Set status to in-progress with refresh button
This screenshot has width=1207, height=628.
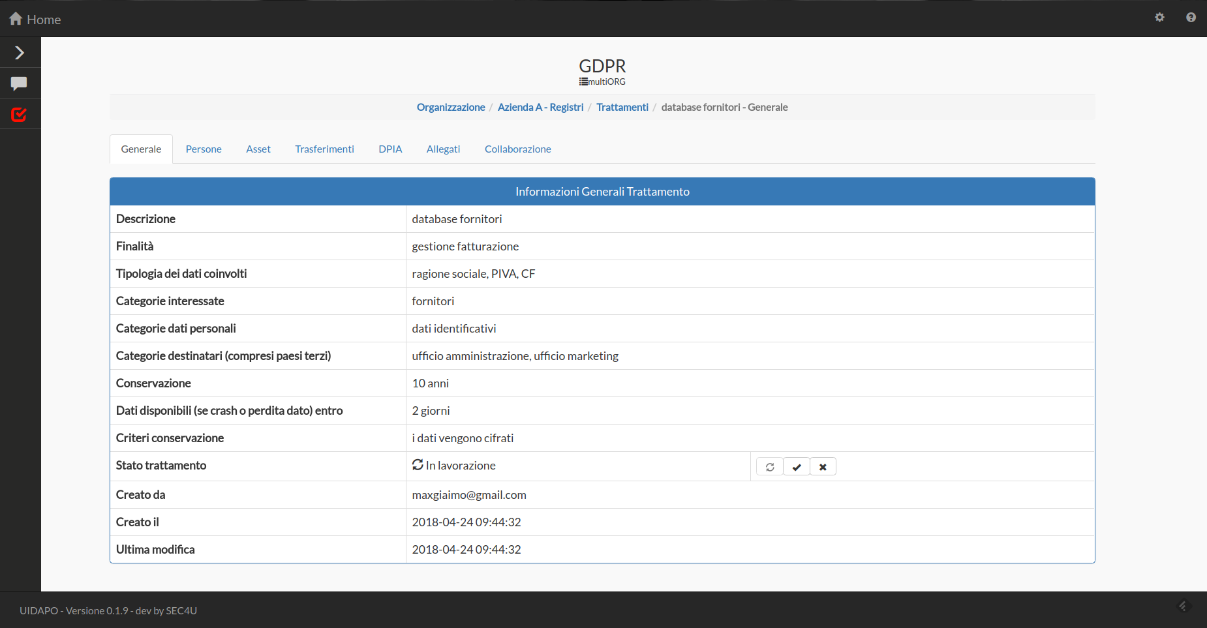click(770, 467)
